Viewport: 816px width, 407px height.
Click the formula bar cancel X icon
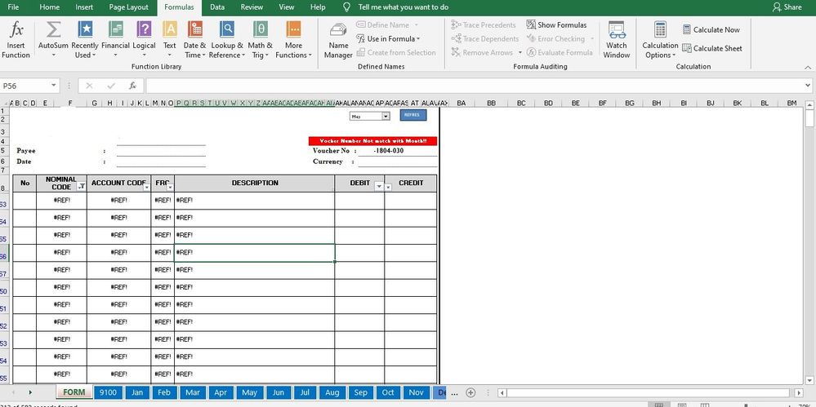tap(89, 86)
